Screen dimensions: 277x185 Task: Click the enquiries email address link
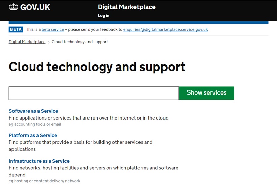pos(166,29)
